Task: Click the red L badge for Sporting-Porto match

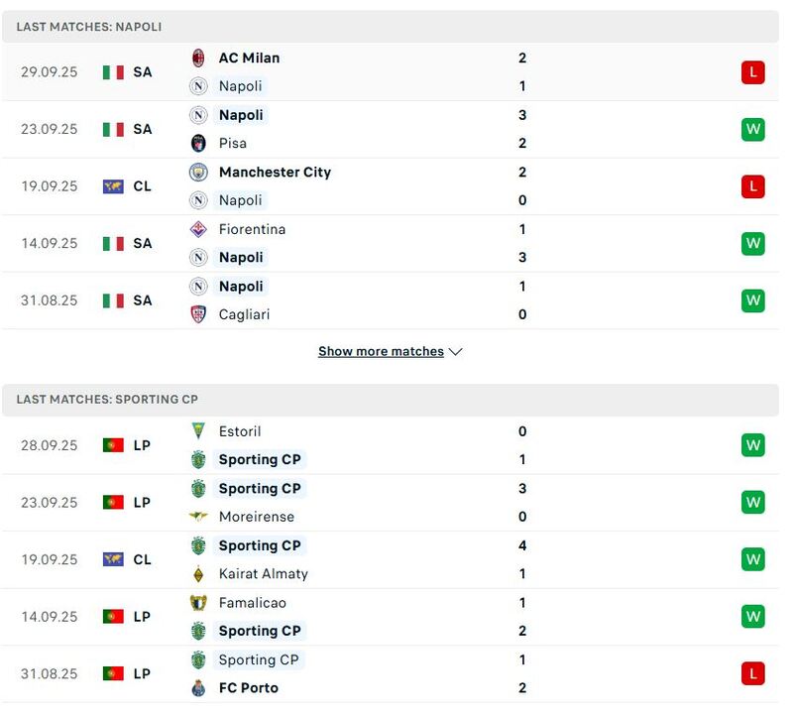Action: tap(752, 673)
